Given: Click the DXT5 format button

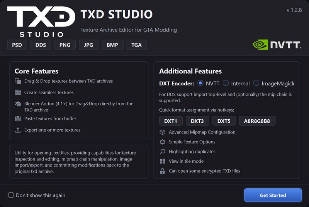Looking at the screenshot, I should pos(224,121).
